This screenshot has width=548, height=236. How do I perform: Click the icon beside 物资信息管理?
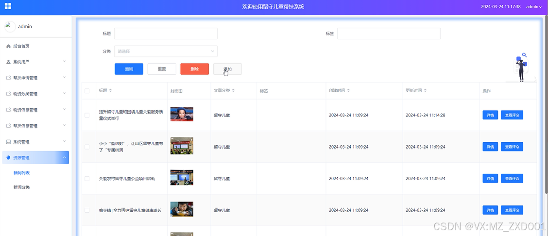(x=8, y=110)
